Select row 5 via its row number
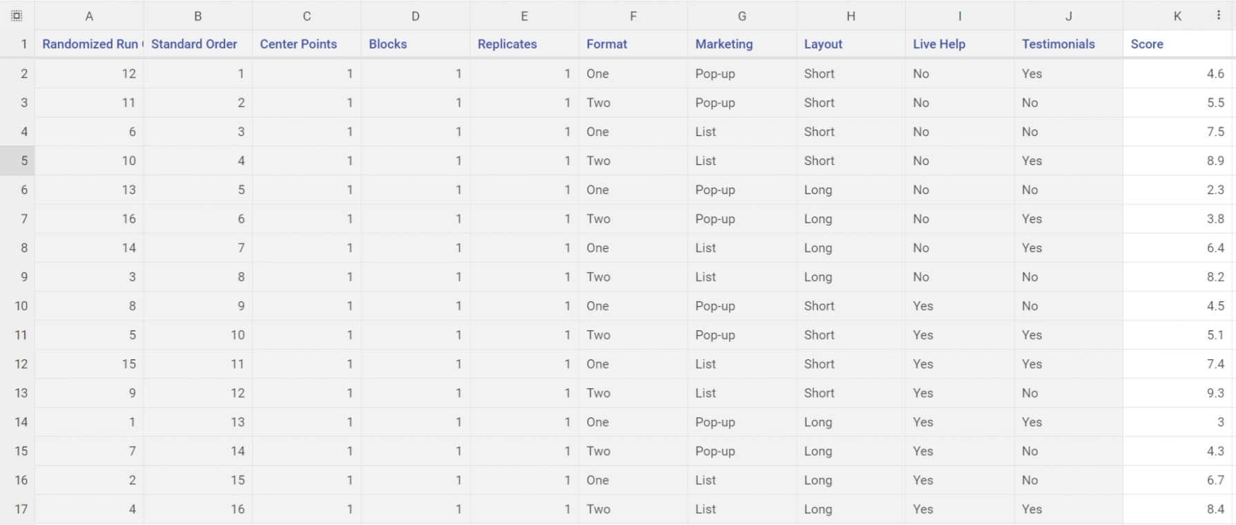 (x=23, y=161)
